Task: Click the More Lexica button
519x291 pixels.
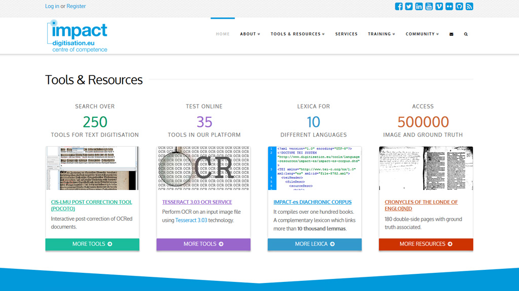Action: [x=315, y=244]
